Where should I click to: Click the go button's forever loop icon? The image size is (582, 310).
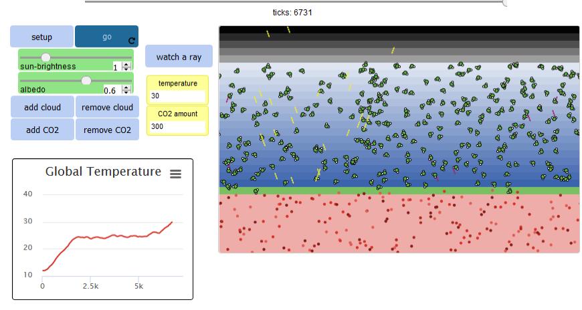click(132, 40)
